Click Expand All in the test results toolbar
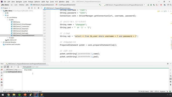Viewport: 172px width, 97px height. 18,67
